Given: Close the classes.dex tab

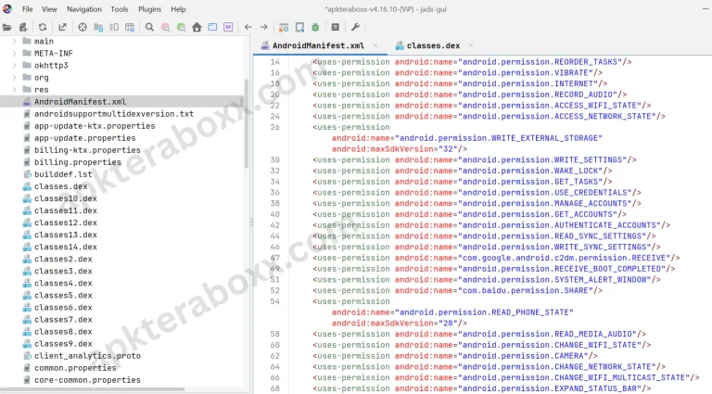Looking at the screenshot, I should coord(470,44).
